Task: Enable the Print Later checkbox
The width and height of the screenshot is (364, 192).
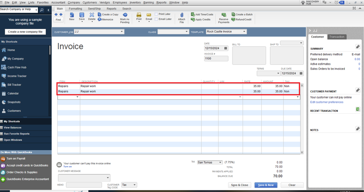Action: click(x=156, y=14)
